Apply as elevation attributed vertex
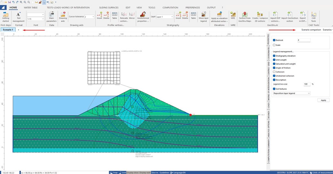333x174 pixels. tap(219, 17)
